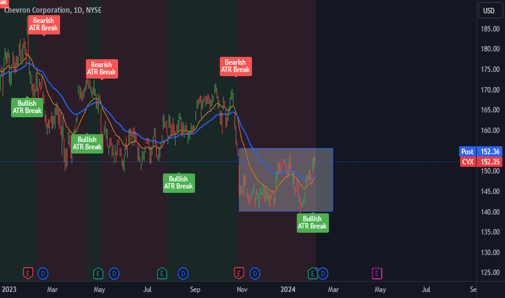Click the first Mar label after 2023
Screen dimensions: 505x298
pos(53,289)
